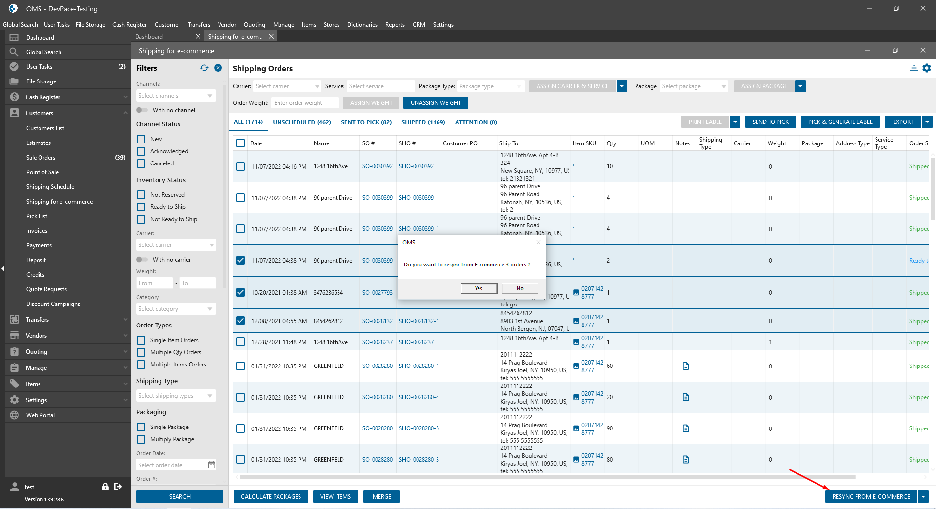Screen dimensions: 936x509
Task: Click Yes in the OMS dialog
Action: click(x=478, y=288)
